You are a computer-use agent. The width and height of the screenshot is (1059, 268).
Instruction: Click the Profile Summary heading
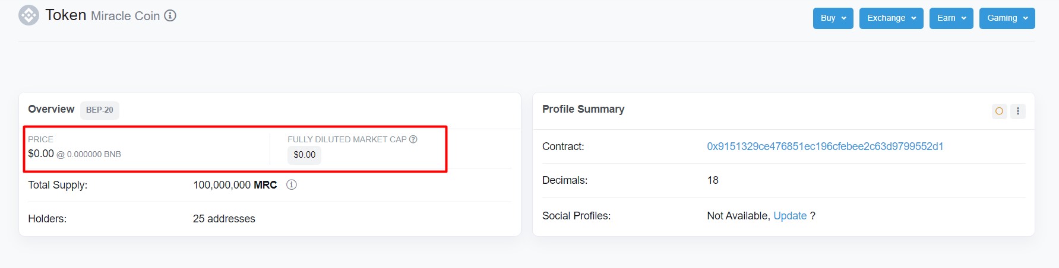coord(583,109)
